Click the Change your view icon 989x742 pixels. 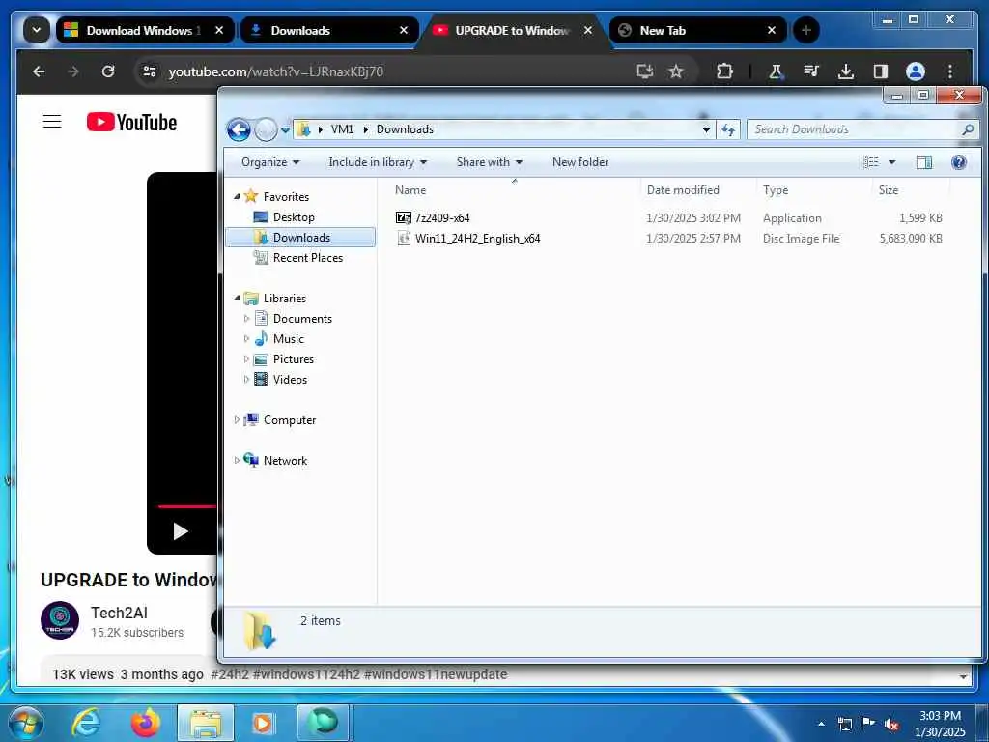[871, 162]
